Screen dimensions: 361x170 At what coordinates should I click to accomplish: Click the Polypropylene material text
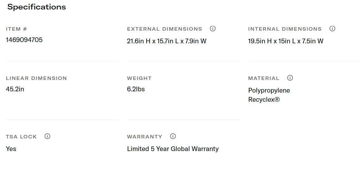(x=269, y=90)
